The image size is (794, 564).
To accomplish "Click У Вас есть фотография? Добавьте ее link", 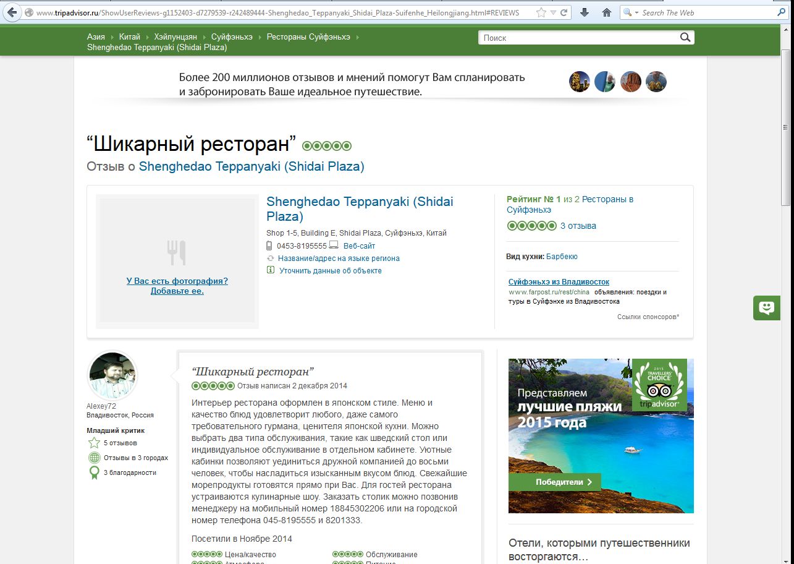I will coord(177,286).
